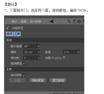Click the 工具 section header
The width and height of the screenshot is (104, 94).
point(45,69)
